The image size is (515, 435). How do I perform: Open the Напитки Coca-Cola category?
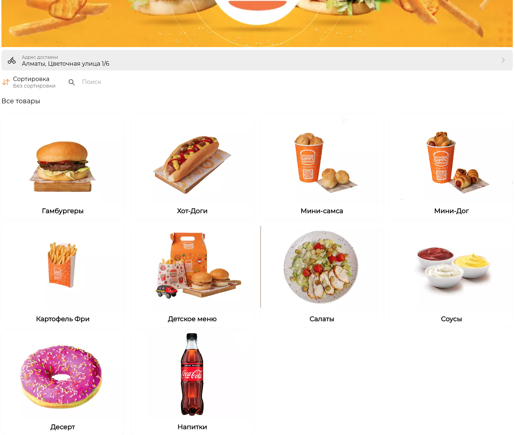192,382
